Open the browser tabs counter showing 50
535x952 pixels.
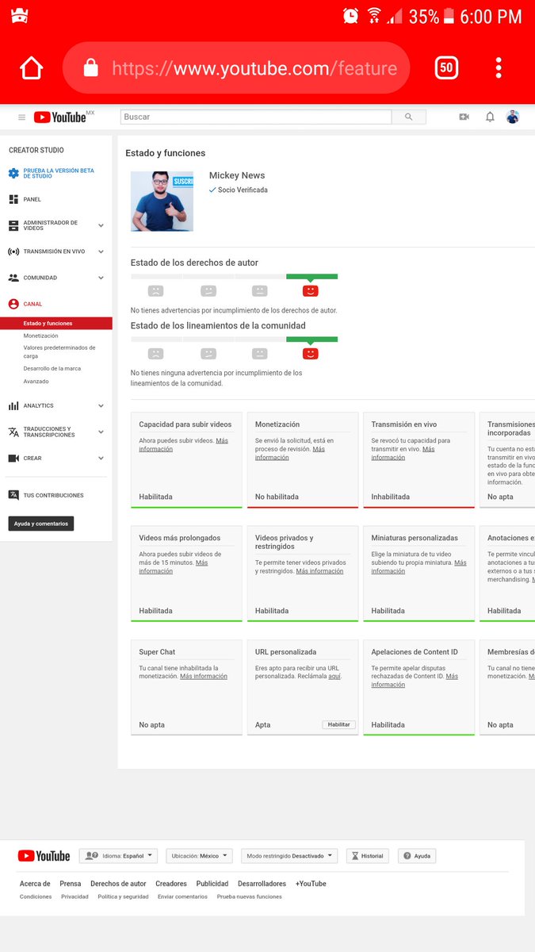[446, 67]
